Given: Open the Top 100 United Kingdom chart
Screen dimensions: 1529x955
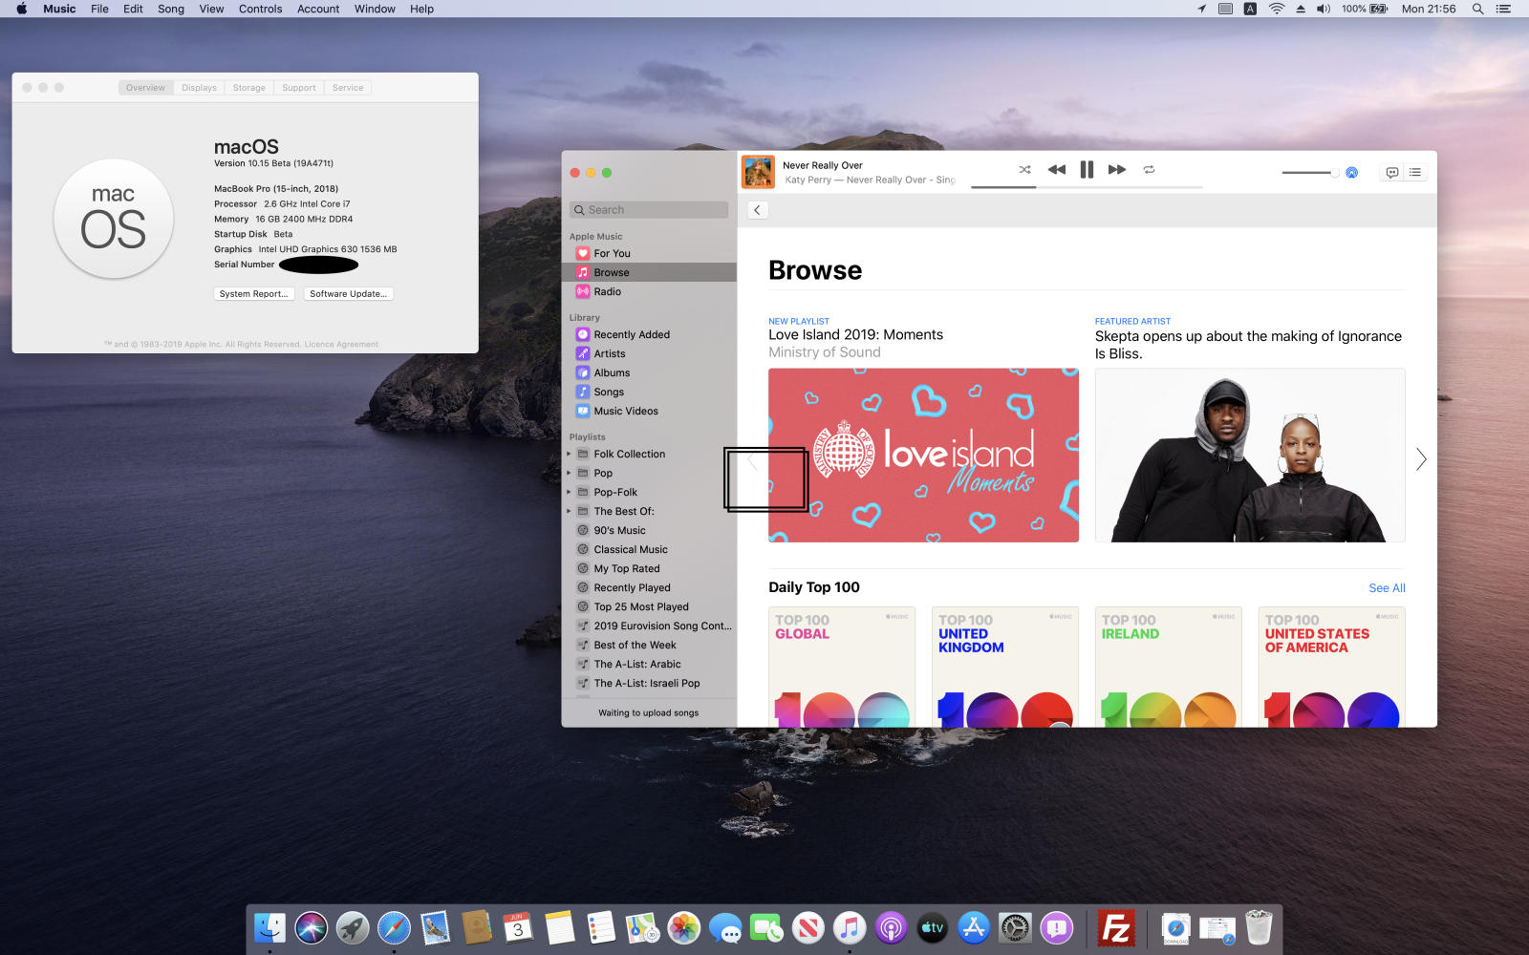Looking at the screenshot, I should [x=1005, y=667].
